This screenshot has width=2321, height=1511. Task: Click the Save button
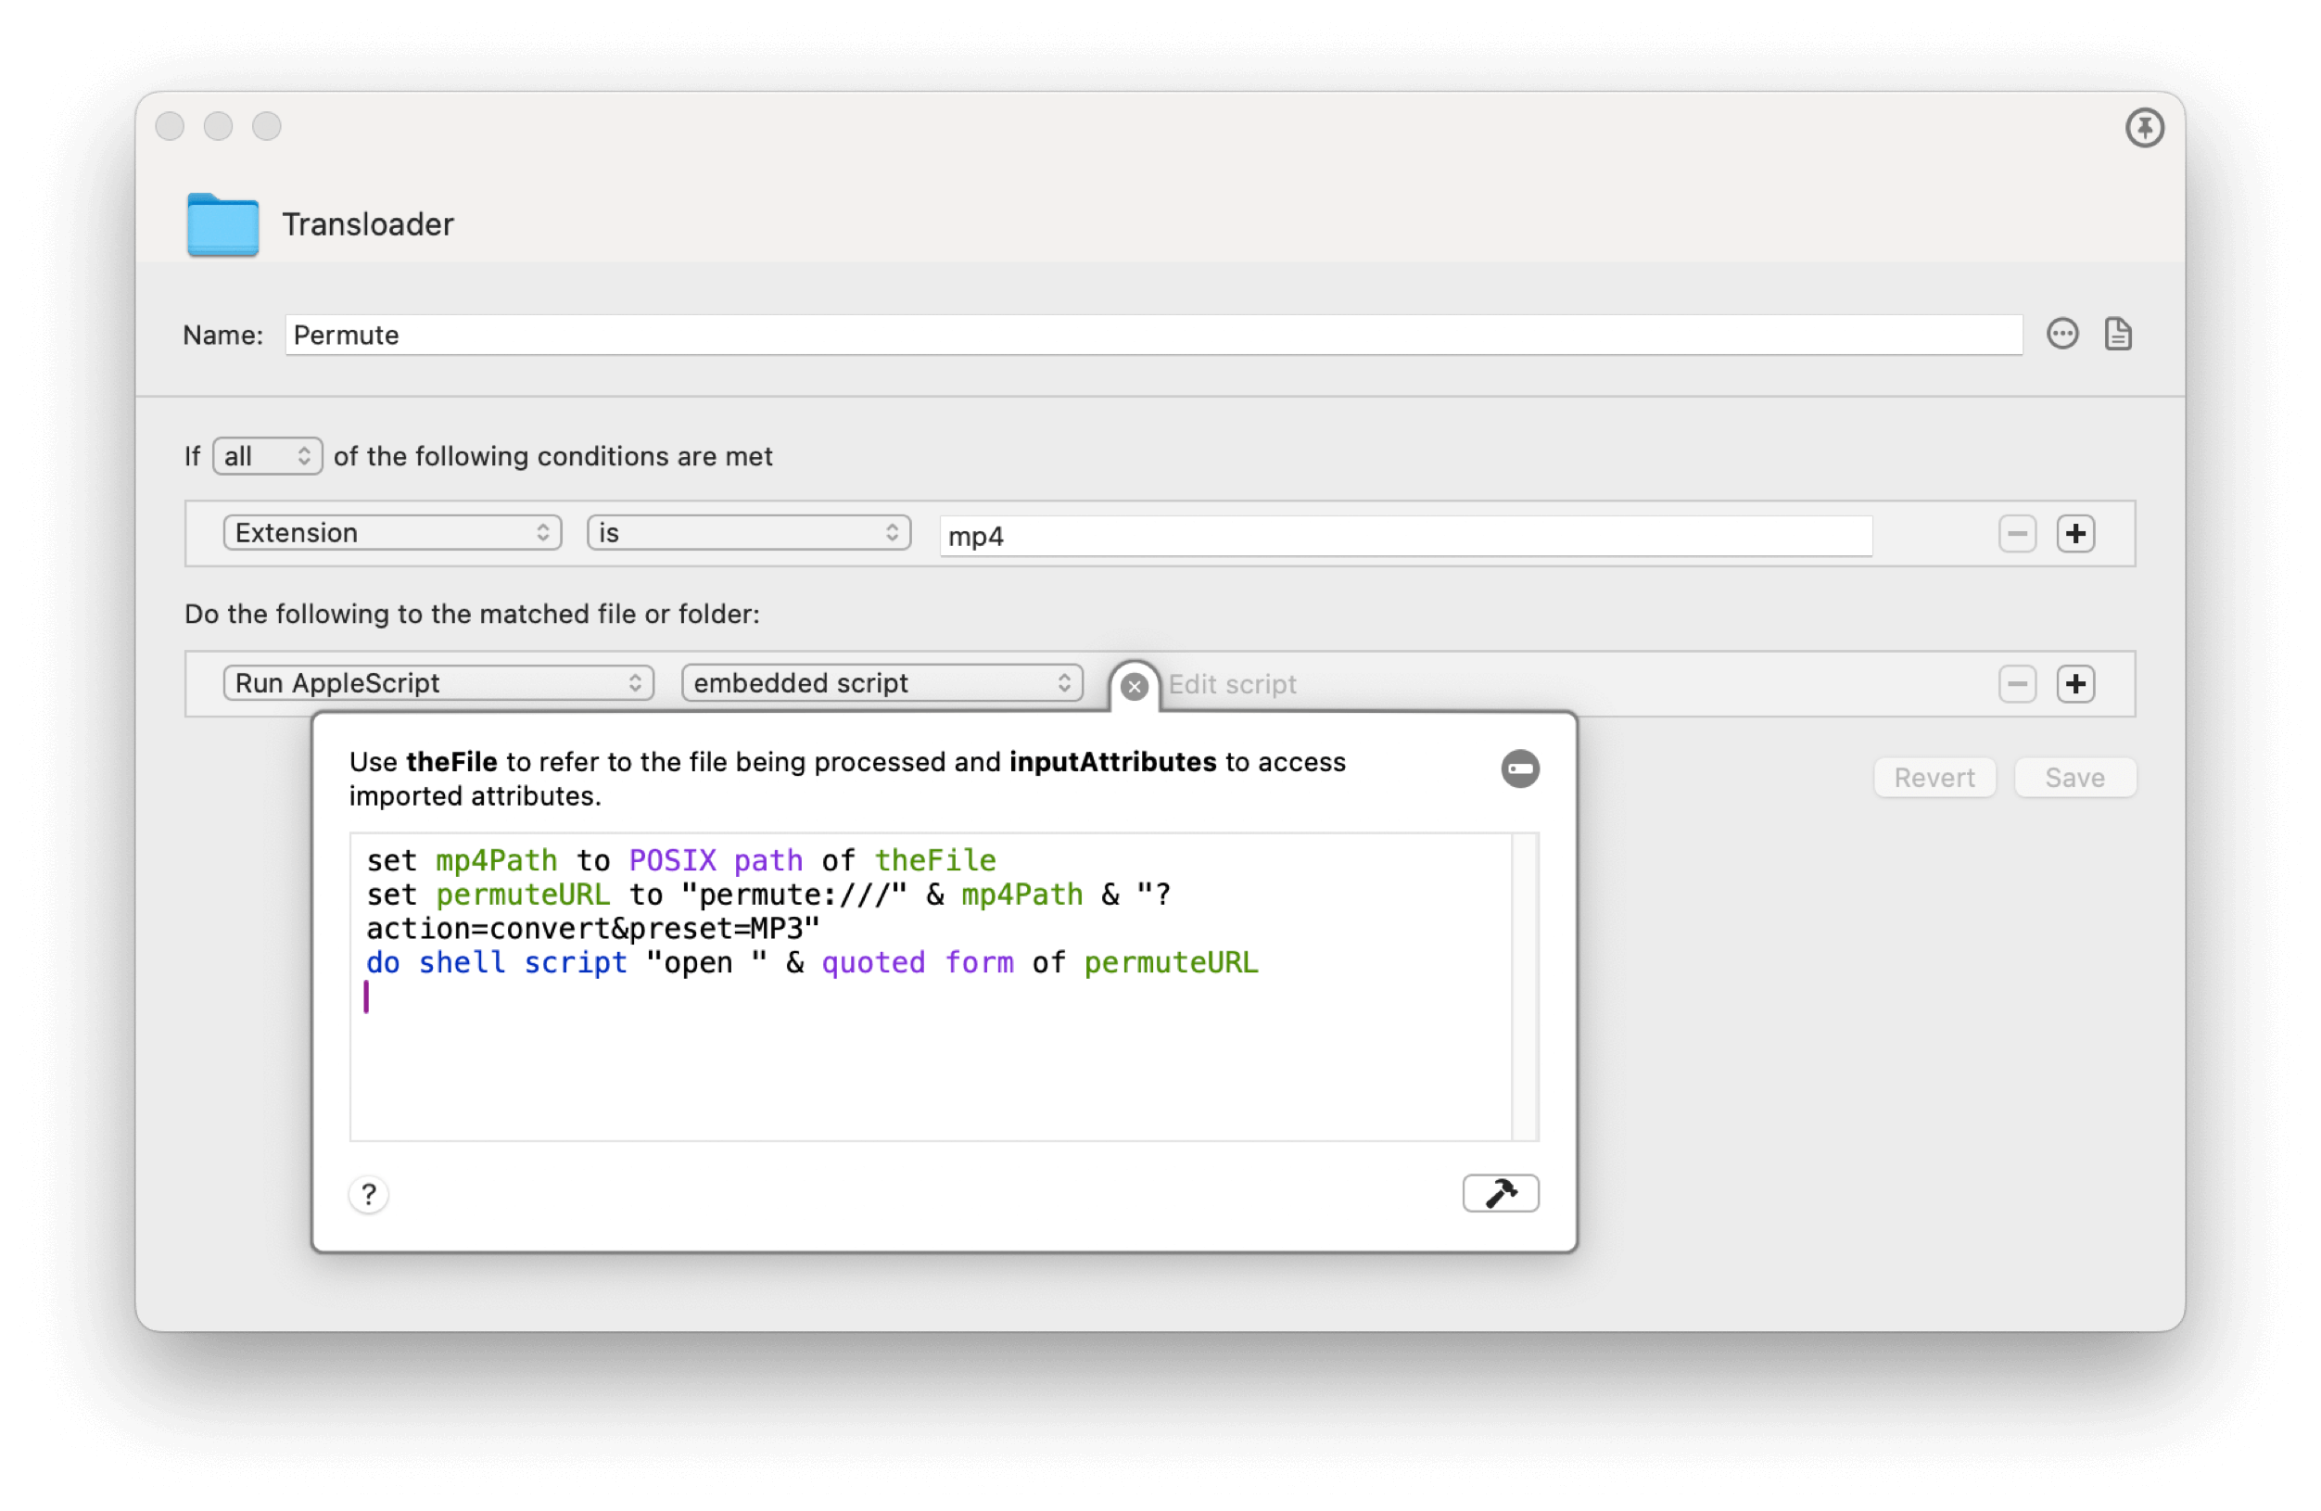point(2074,779)
